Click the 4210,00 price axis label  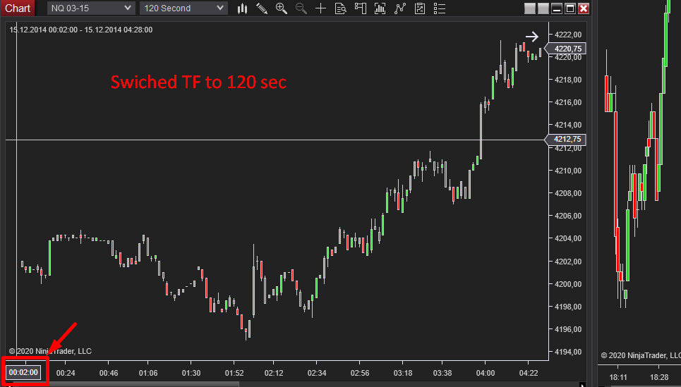(x=568, y=171)
